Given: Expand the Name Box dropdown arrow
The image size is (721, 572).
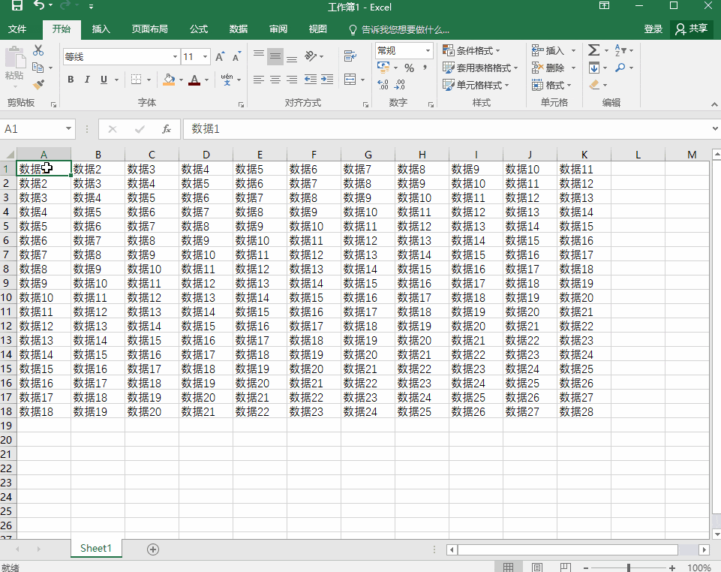Looking at the screenshot, I should point(68,129).
